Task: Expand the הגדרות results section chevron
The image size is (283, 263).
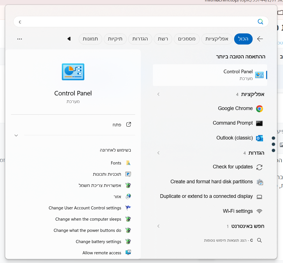Action: [x=159, y=153]
